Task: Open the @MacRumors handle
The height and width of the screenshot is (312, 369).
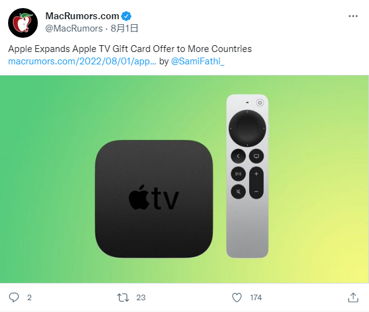Action: point(74,28)
